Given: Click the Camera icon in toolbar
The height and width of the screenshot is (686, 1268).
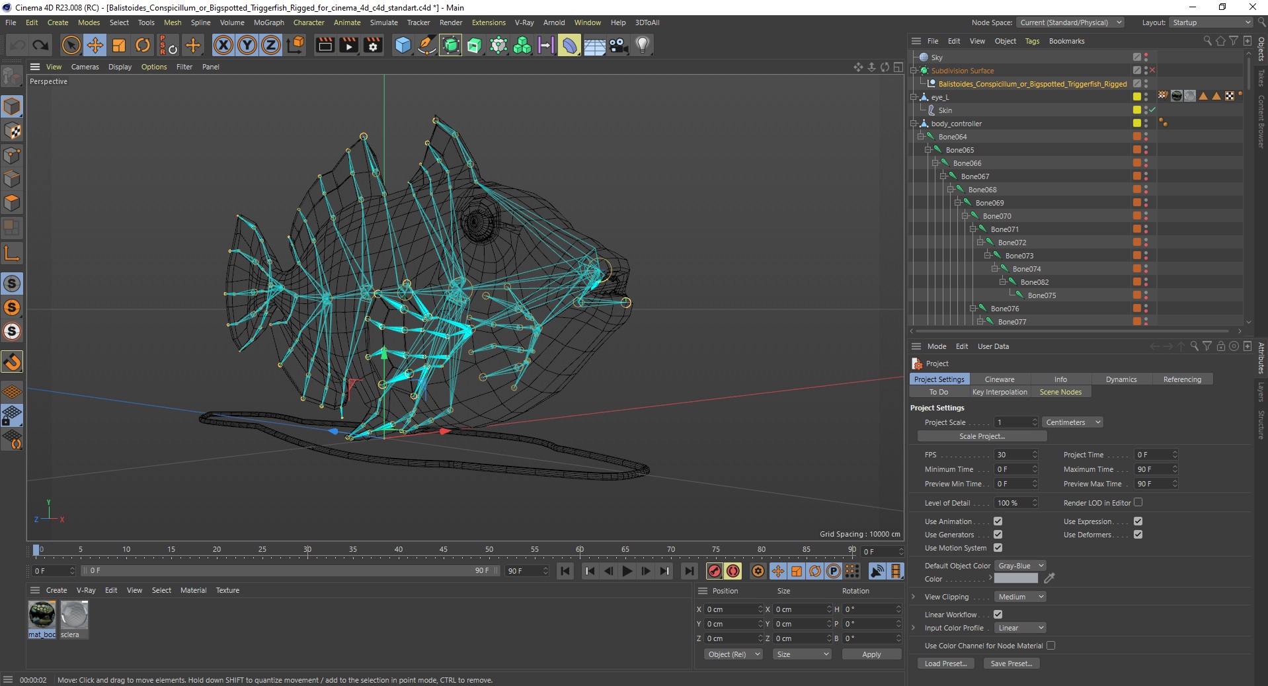Looking at the screenshot, I should coord(618,45).
